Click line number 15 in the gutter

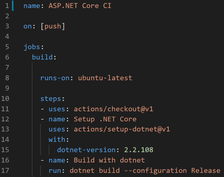tap(5, 150)
